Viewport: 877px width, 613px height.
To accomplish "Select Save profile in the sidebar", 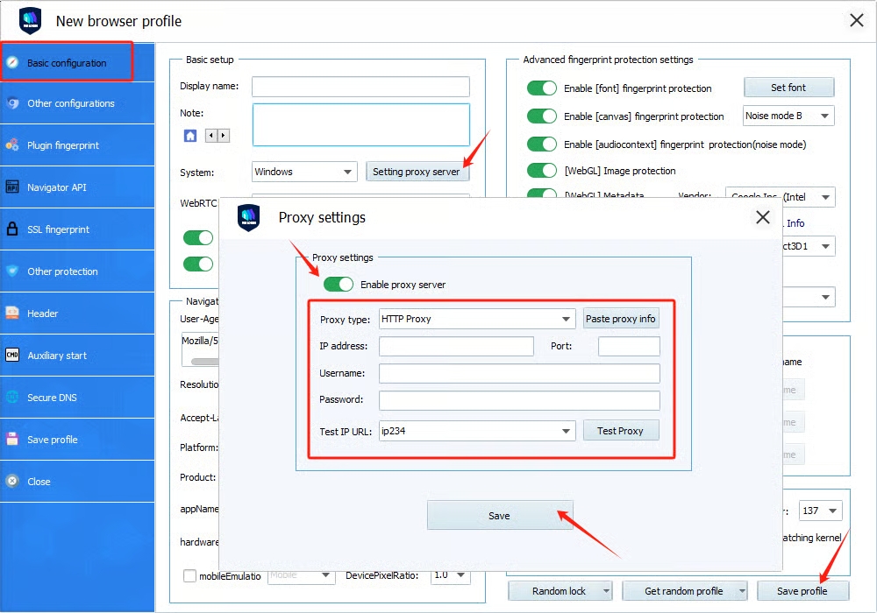I will (53, 440).
